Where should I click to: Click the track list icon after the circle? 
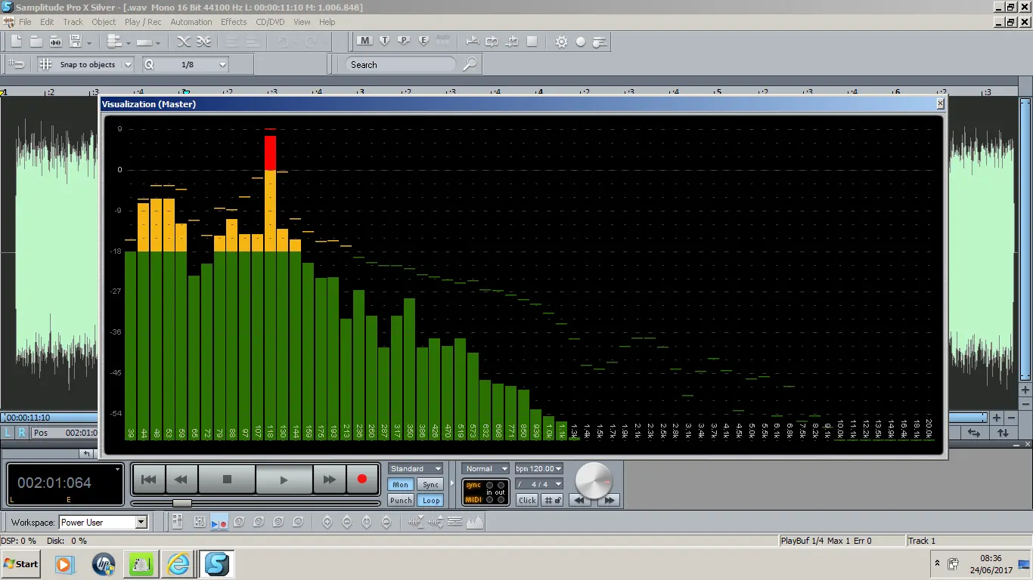tap(600, 42)
